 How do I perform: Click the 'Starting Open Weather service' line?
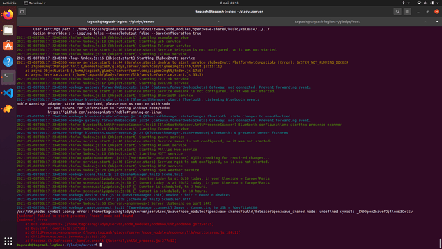coord(108,170)
